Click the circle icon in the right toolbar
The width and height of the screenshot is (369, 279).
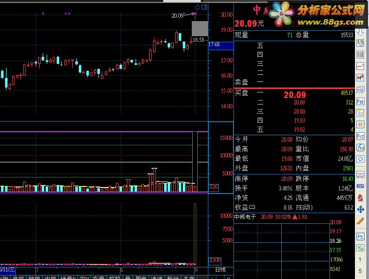[360, 159]
